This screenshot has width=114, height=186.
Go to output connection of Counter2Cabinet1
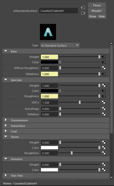83,13
